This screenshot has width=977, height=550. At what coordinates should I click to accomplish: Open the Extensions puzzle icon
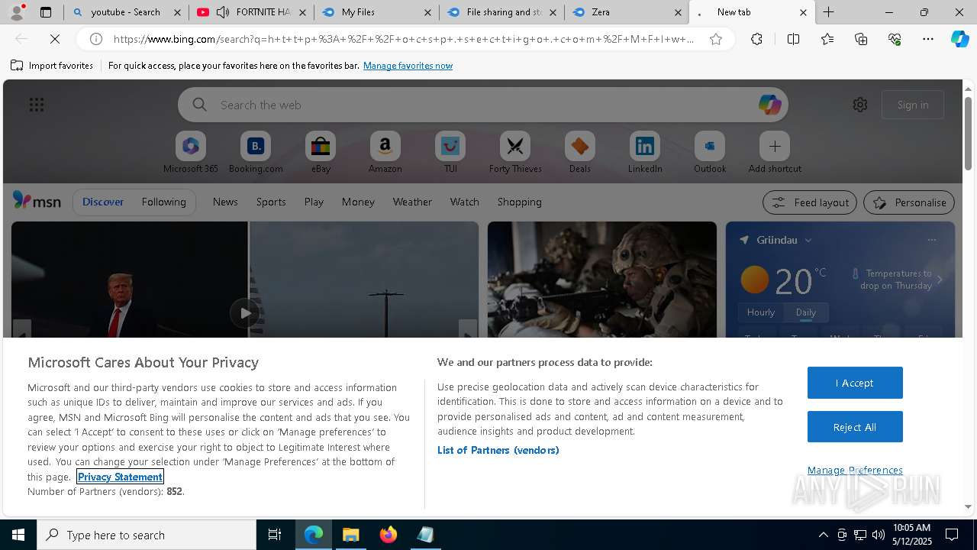(x=756, y=39)
